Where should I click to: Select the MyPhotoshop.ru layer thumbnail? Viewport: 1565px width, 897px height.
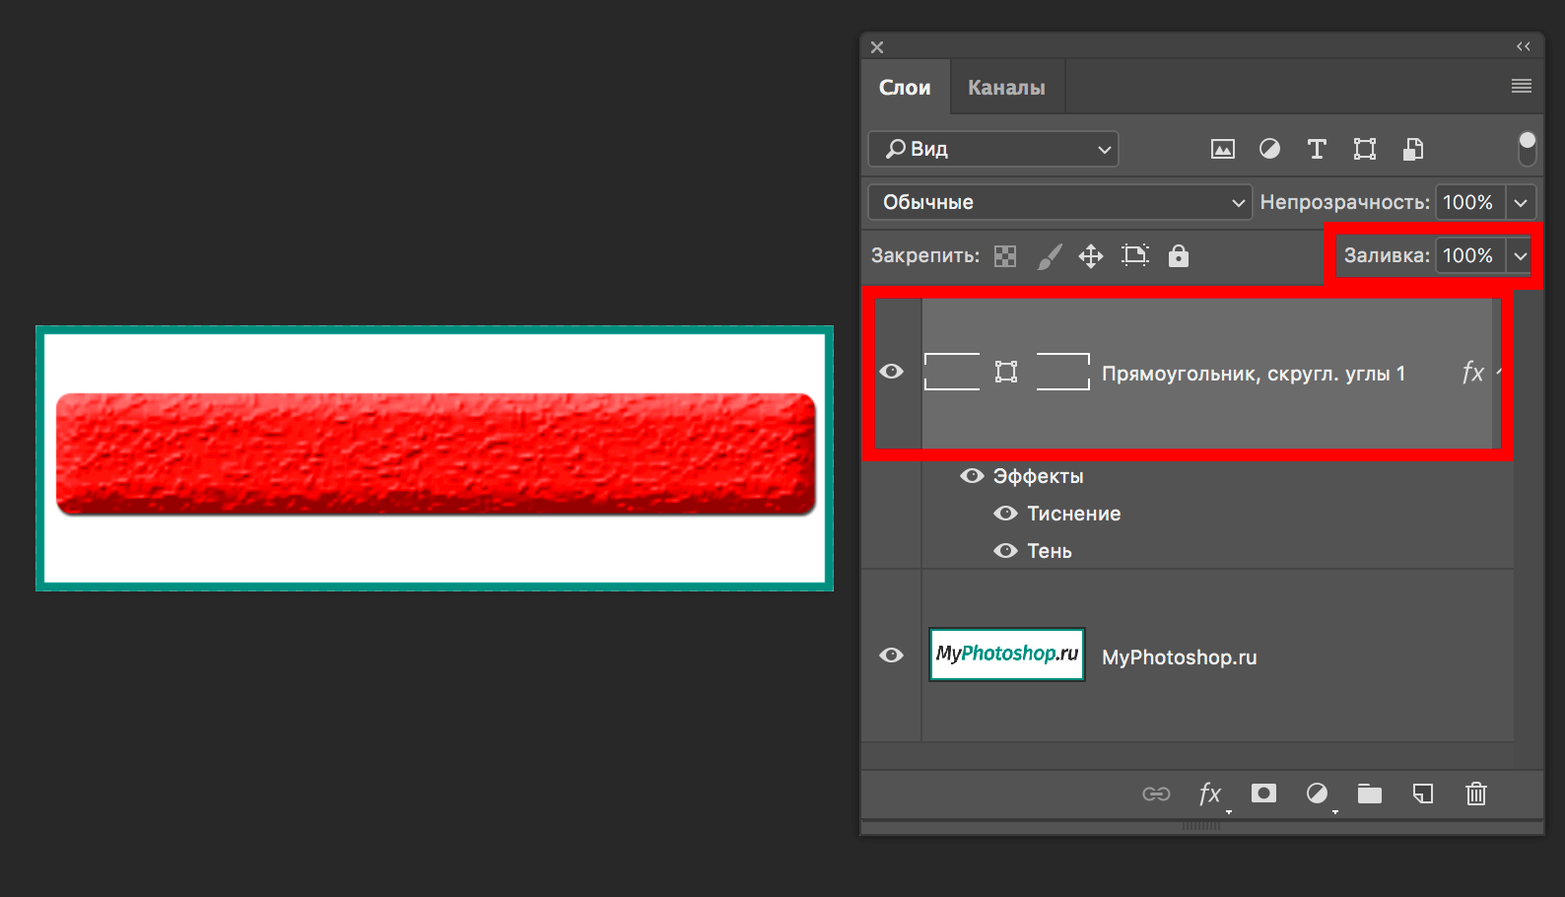click(1006, 655)
